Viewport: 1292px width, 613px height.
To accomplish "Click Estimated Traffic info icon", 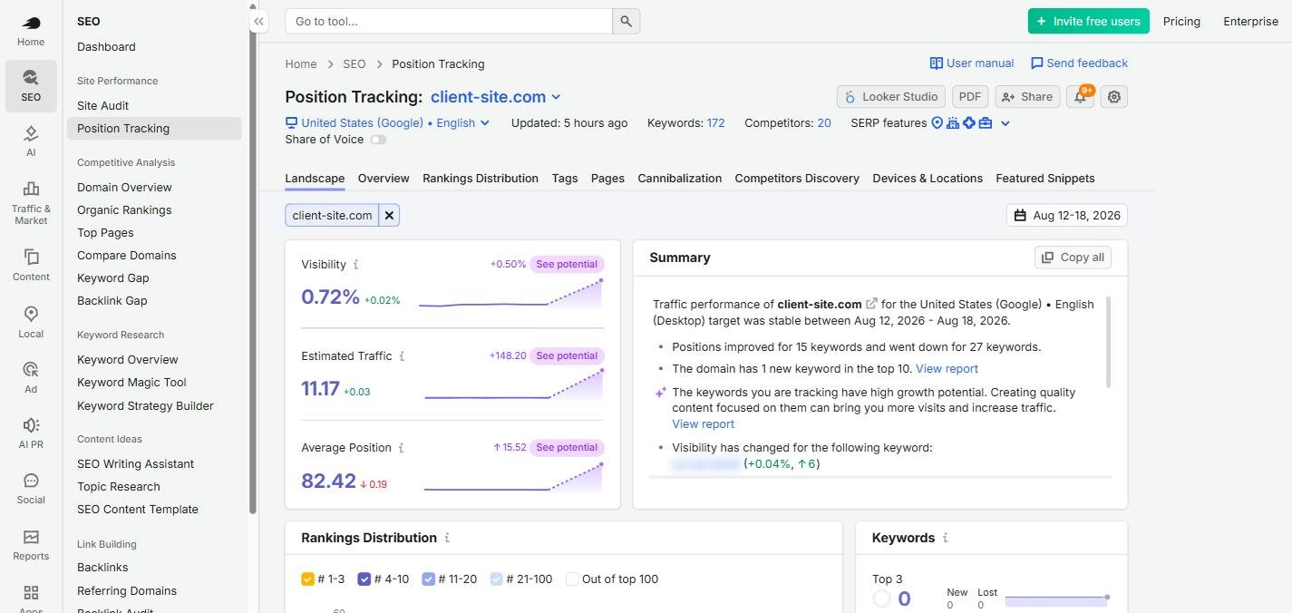I will click(x=402, y=356).
